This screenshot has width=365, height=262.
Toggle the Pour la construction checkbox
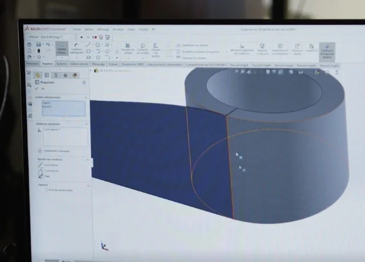pyautogui.click(x=47, y=190)
